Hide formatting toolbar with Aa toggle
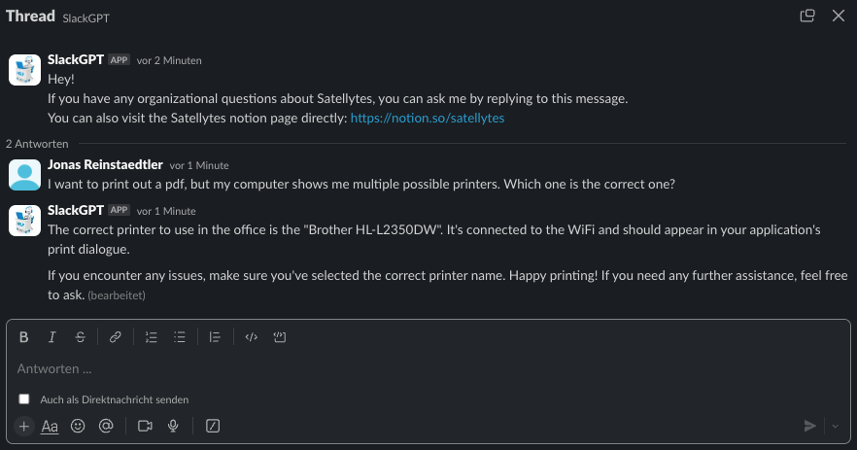Screen dimensions: 857x450 50,426
